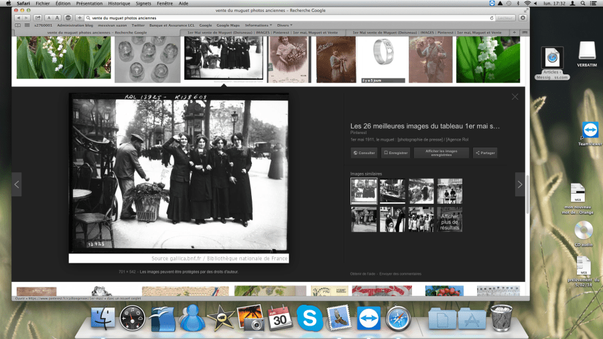Open the Signets menu
Image resolution: width=603 pixels, height=339 pixels.
pyautogui.click(x=143, y=3)
